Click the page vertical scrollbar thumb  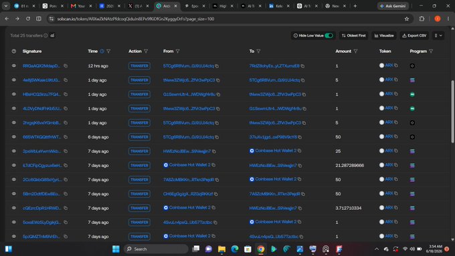coord(452,112)
